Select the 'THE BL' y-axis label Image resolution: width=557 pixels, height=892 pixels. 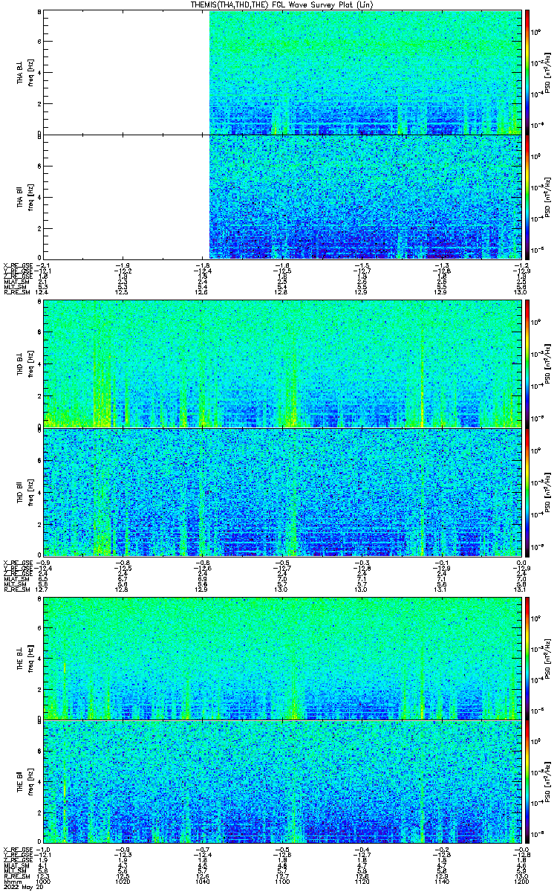tap(20, 660)
